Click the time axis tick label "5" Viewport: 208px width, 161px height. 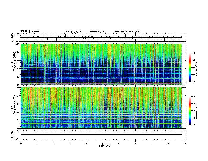point(103,144)
